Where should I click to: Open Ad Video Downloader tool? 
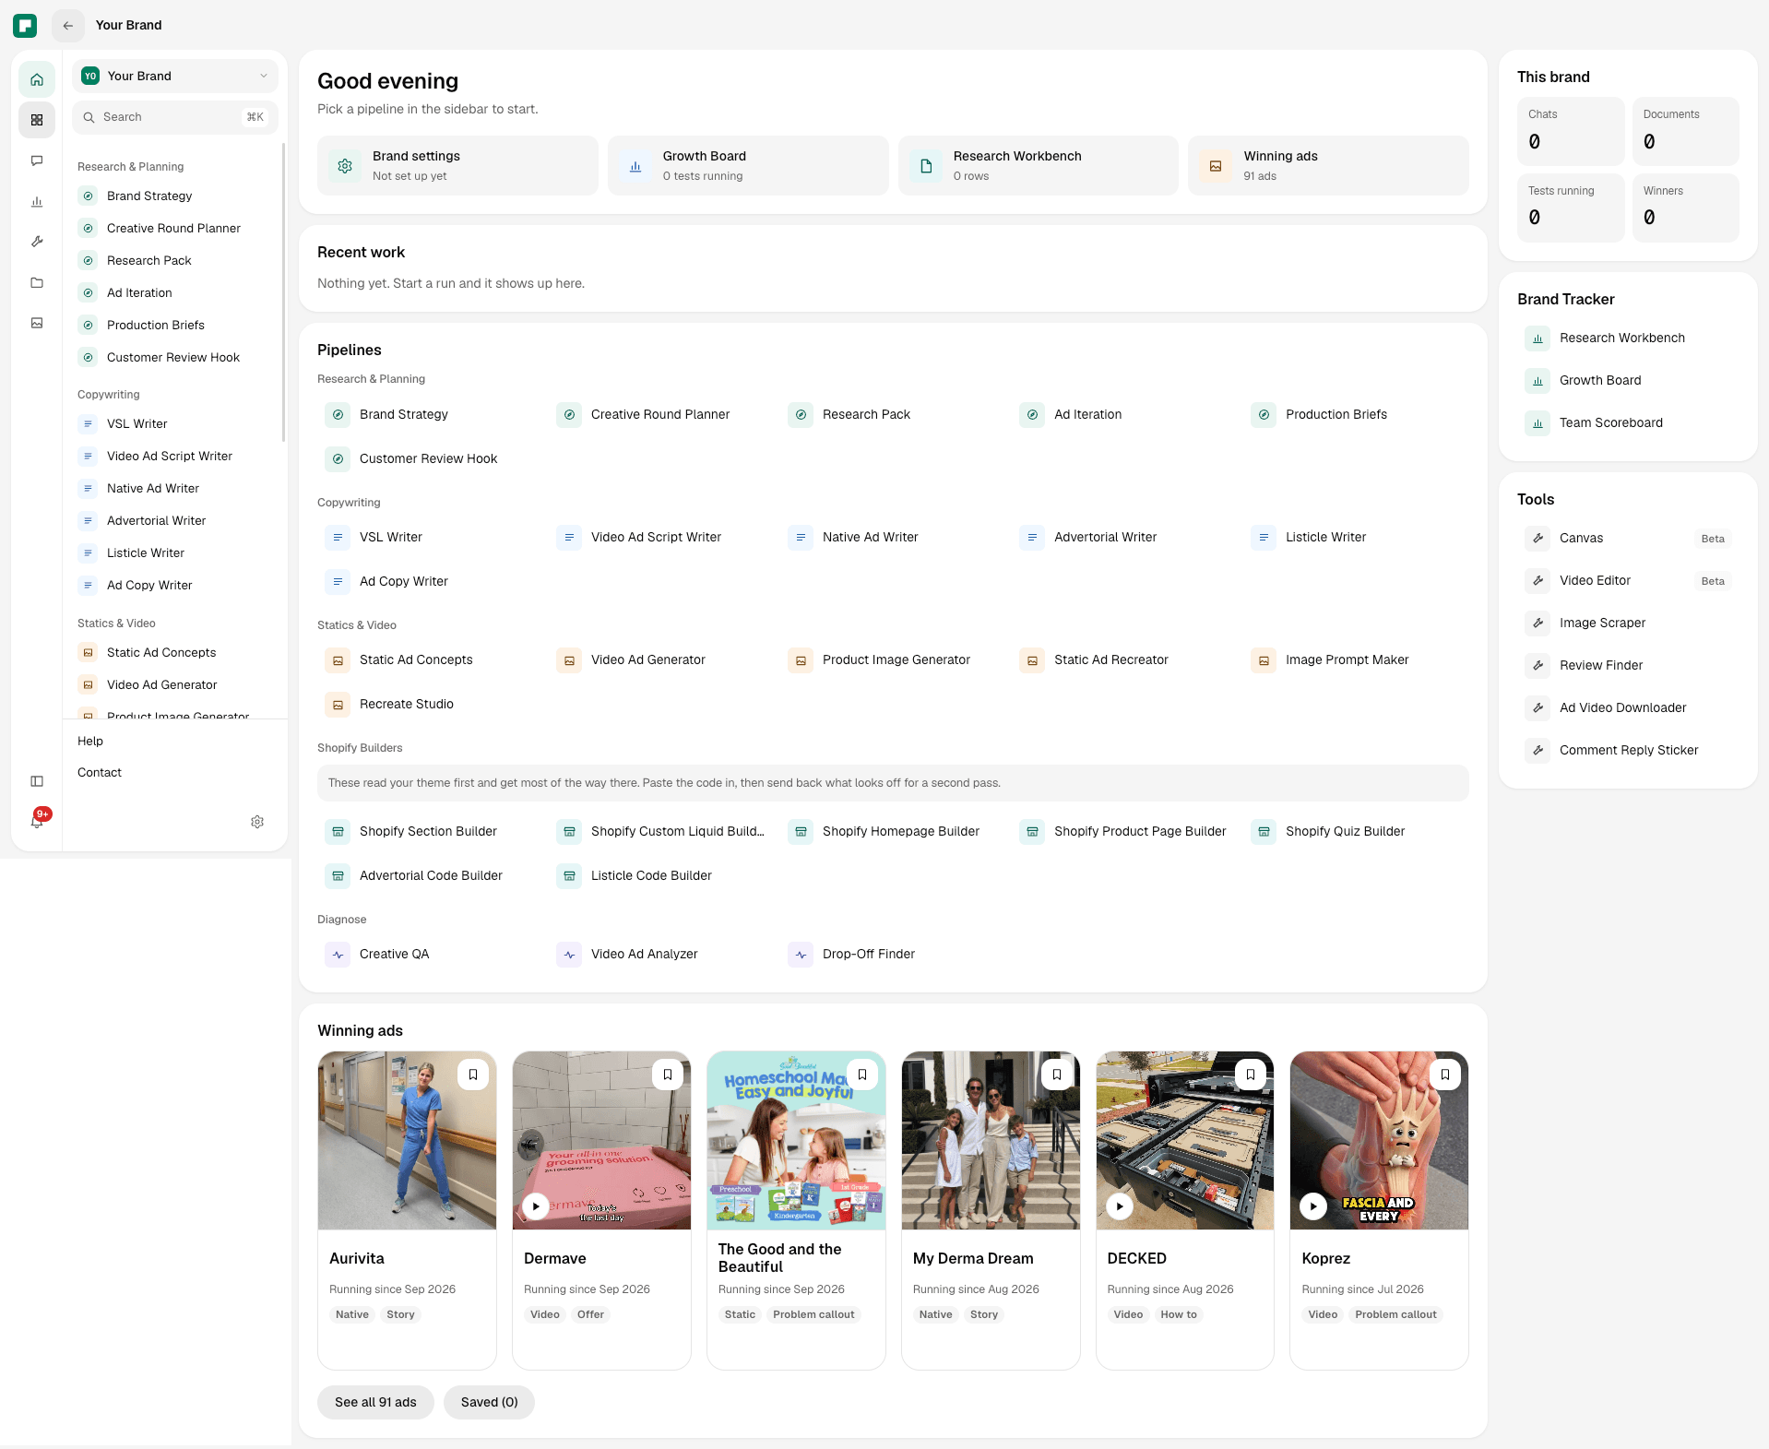pyautogui.click(x=1628, y=708)
